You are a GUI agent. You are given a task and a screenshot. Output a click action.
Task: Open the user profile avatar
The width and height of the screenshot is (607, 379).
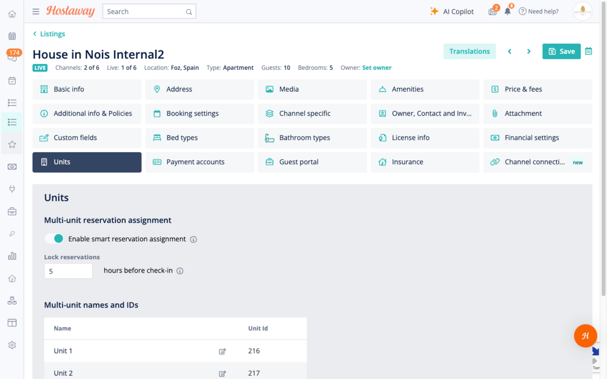(x=583, y=11)
